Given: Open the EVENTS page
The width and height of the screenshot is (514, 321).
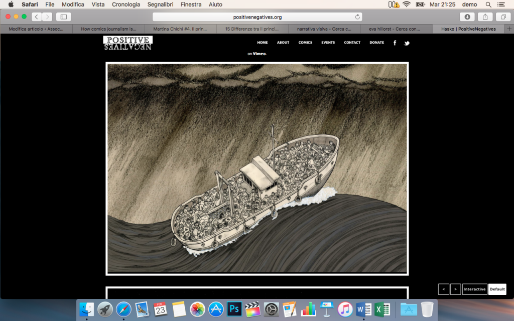Looking at the screenshot, I should point(328,43).
